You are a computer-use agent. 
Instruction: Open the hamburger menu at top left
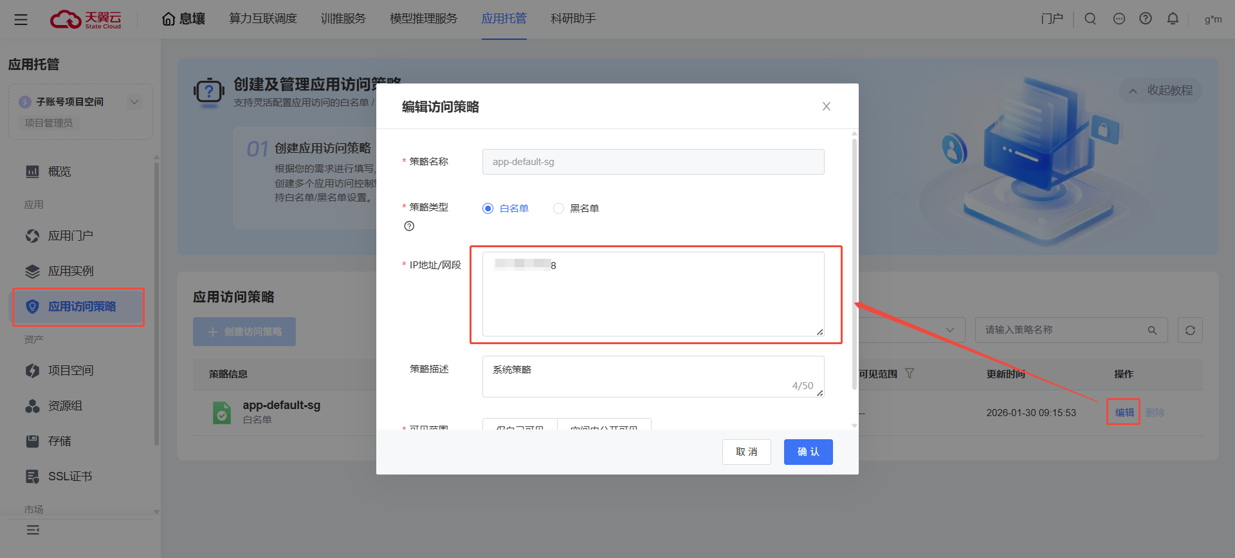pos(21,19)
